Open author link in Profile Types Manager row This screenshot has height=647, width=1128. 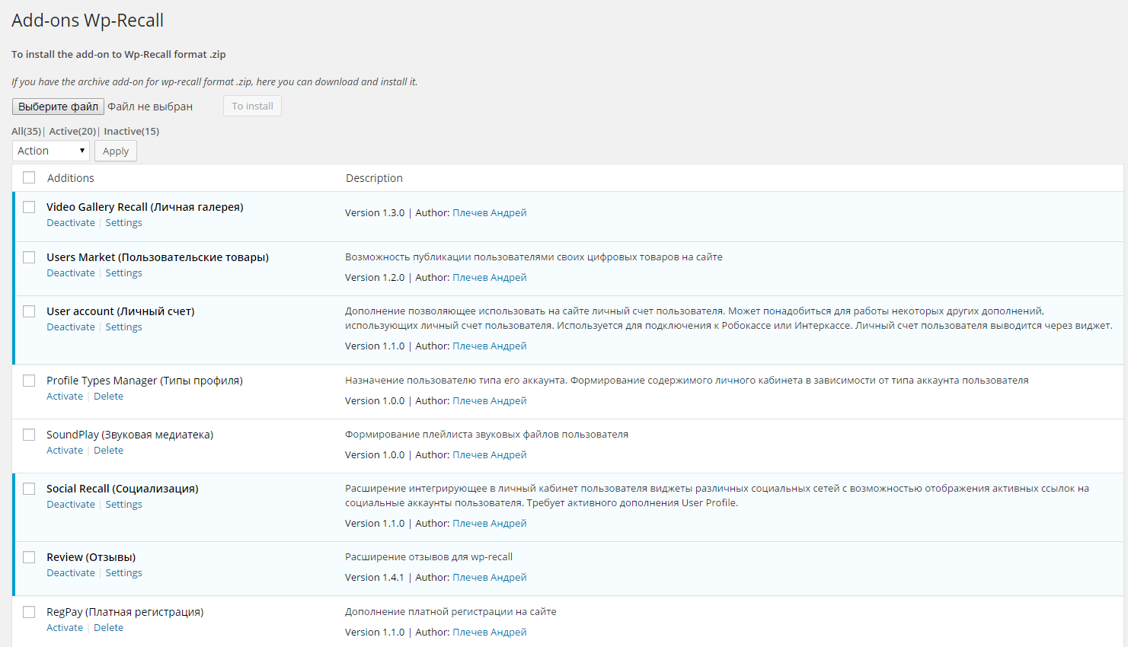pos(490,401)
